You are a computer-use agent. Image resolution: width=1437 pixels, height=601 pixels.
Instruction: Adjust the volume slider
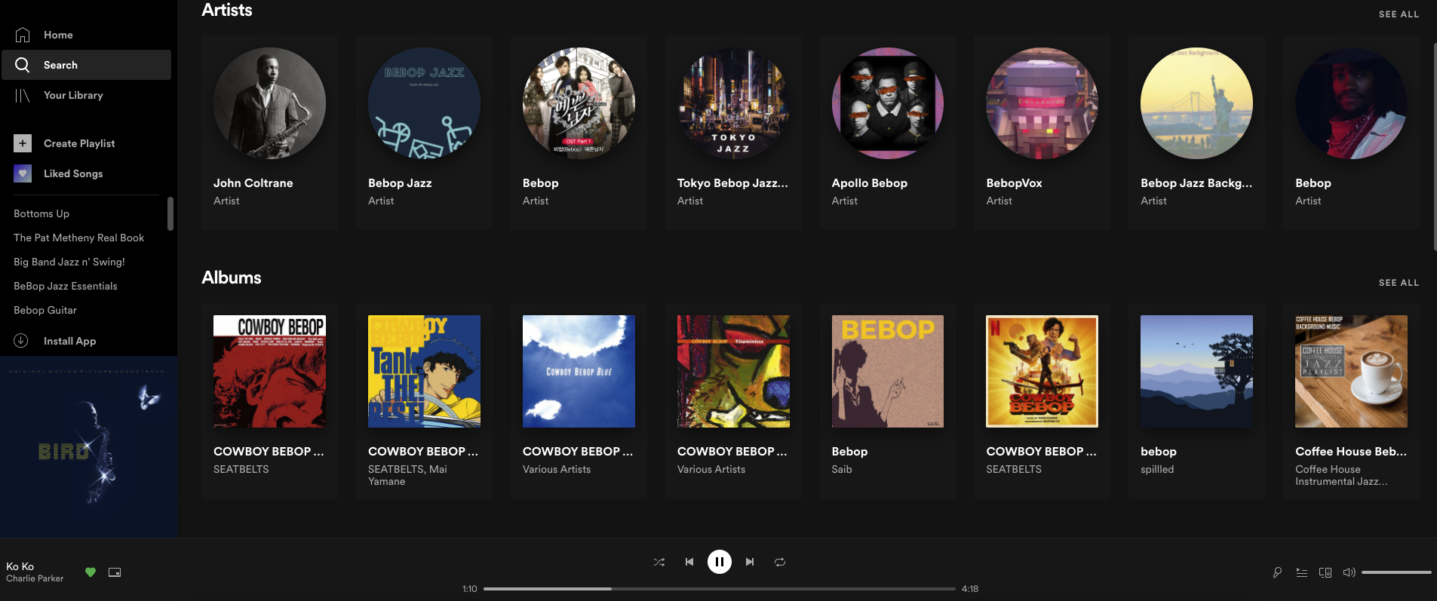pyautogui.click(x=1396, y=572)
